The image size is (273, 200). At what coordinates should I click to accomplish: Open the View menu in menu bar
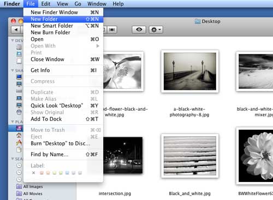click(x=62, y=4)
